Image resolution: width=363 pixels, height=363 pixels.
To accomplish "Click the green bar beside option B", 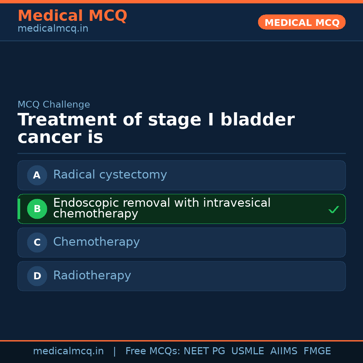I will [x=19, y=209].
